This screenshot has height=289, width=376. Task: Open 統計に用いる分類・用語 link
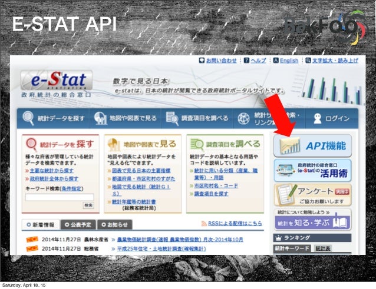coord(226,174)
